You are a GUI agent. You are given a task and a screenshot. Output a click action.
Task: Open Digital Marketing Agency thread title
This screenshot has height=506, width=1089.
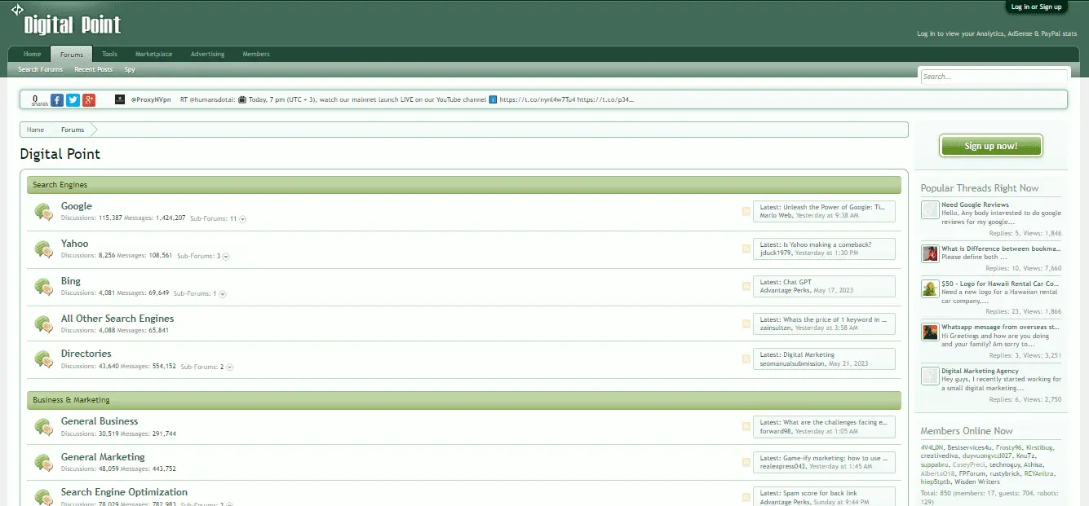980,371
